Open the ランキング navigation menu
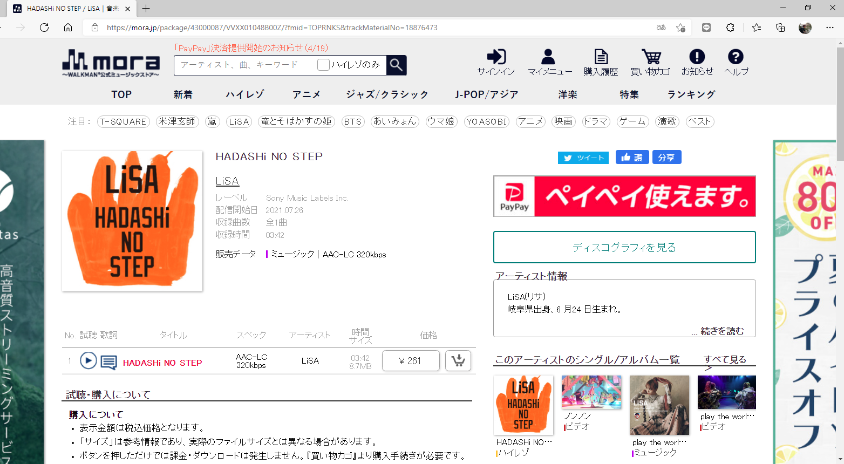 pyautogui.click(x=691, y=94)
